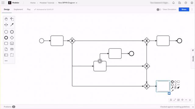Pick the task rectangle from palette
The height and width of the screenshot is (109, 195).
6,43
